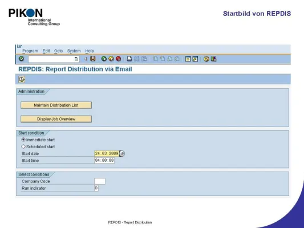This screenshot has height=228, width=304.
Task: Click the Execute clock icon below the title
Action: [22, 79]
